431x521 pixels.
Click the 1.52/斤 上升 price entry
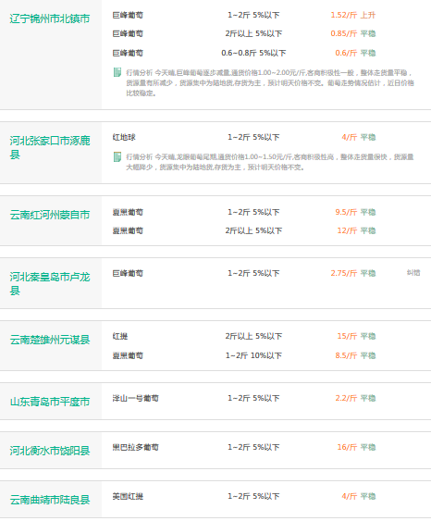(x=353, y=15)
